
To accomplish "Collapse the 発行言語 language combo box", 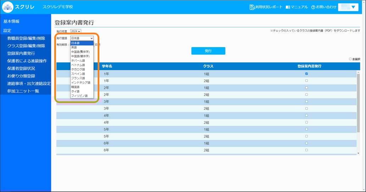I will click(82, 38).
